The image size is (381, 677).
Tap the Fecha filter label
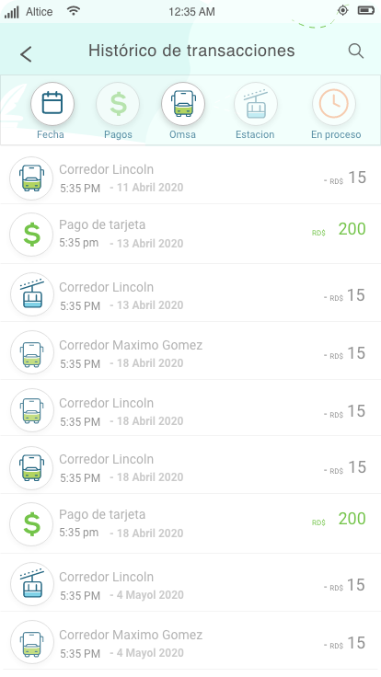point(51,134)
